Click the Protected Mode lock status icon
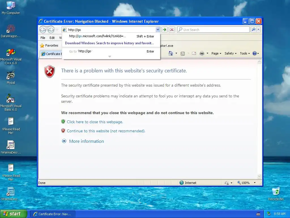This screenshot has height=218, width=290. [227, 183]
